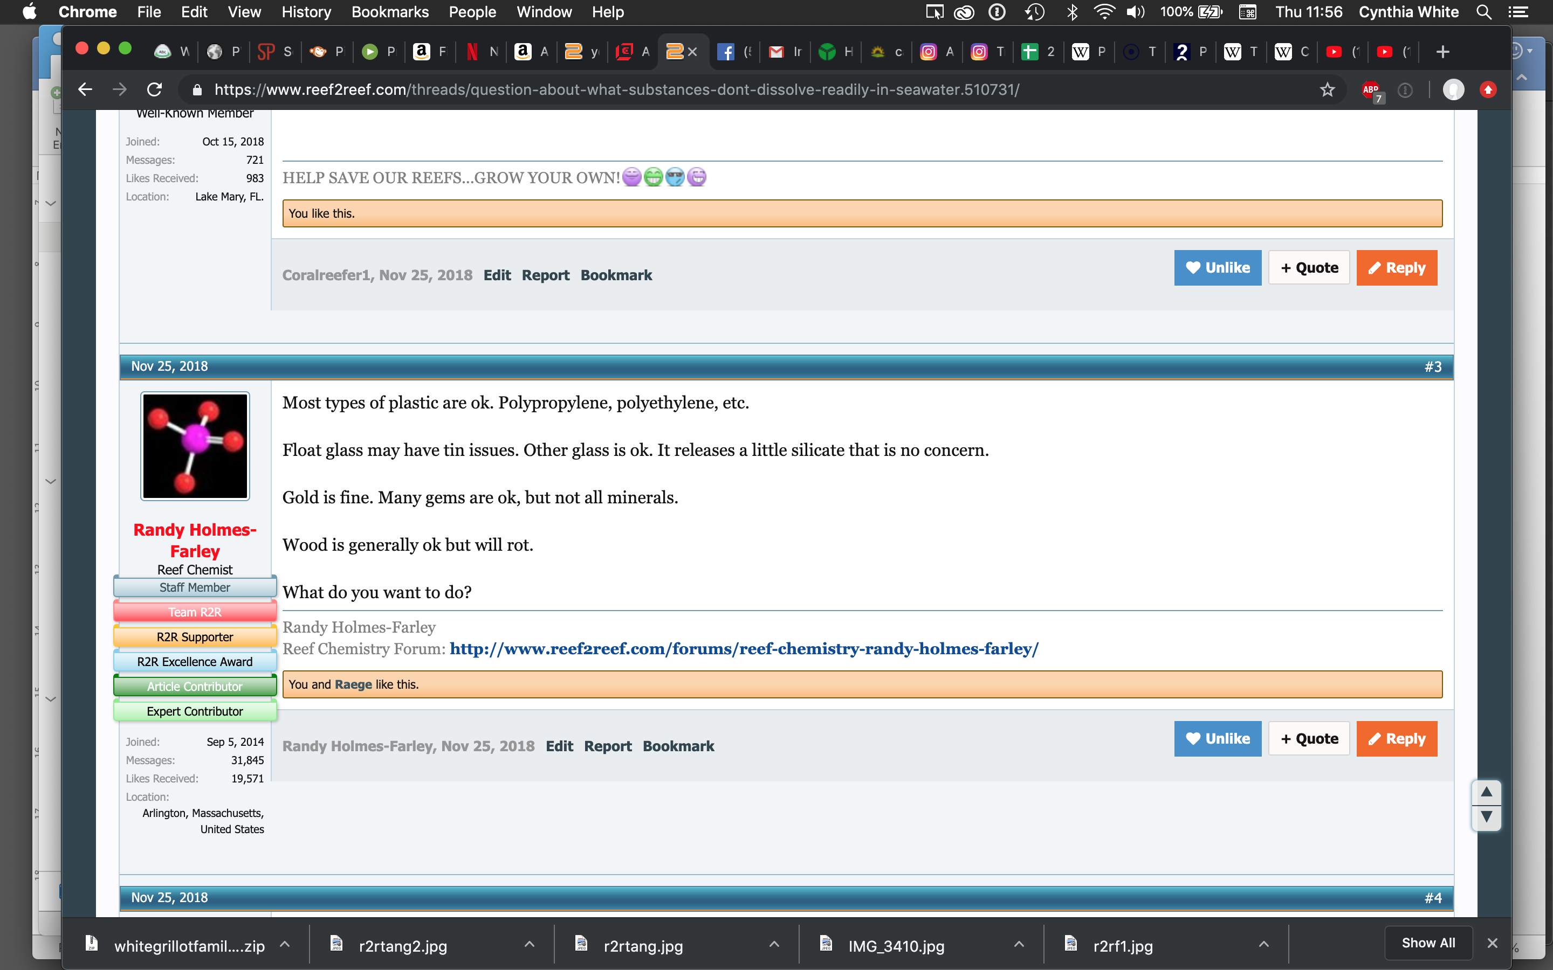Open the Notification Center list icon
The image size is (1553, 970).
[1518, 11]
